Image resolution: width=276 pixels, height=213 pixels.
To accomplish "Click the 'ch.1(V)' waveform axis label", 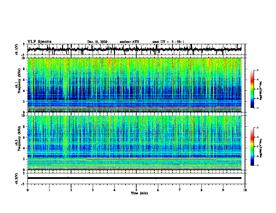I will point(17,49).
